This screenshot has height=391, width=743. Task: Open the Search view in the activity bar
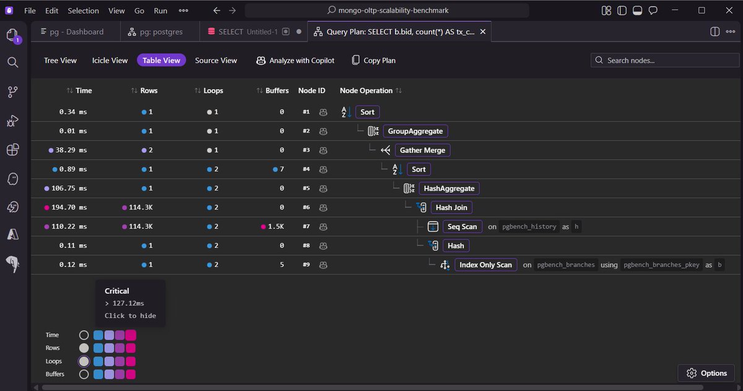[12, 62]
